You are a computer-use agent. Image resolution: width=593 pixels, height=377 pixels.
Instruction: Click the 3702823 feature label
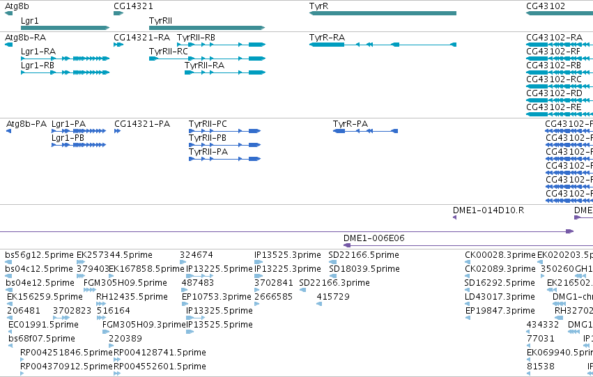pyautogui.click(x=72, y=311)
